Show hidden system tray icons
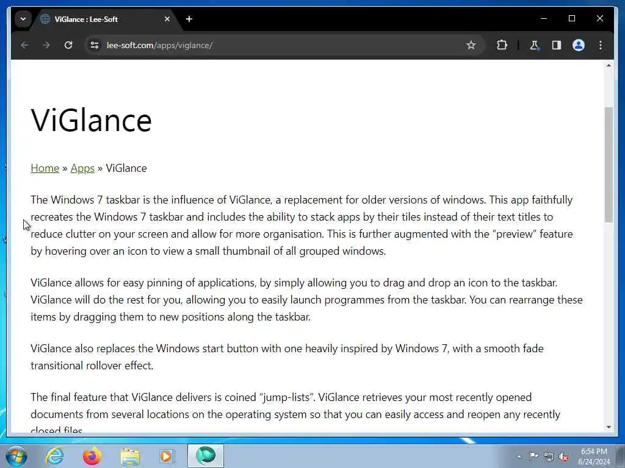The width and height of the screenshot is (625, 468). point(519,457)
